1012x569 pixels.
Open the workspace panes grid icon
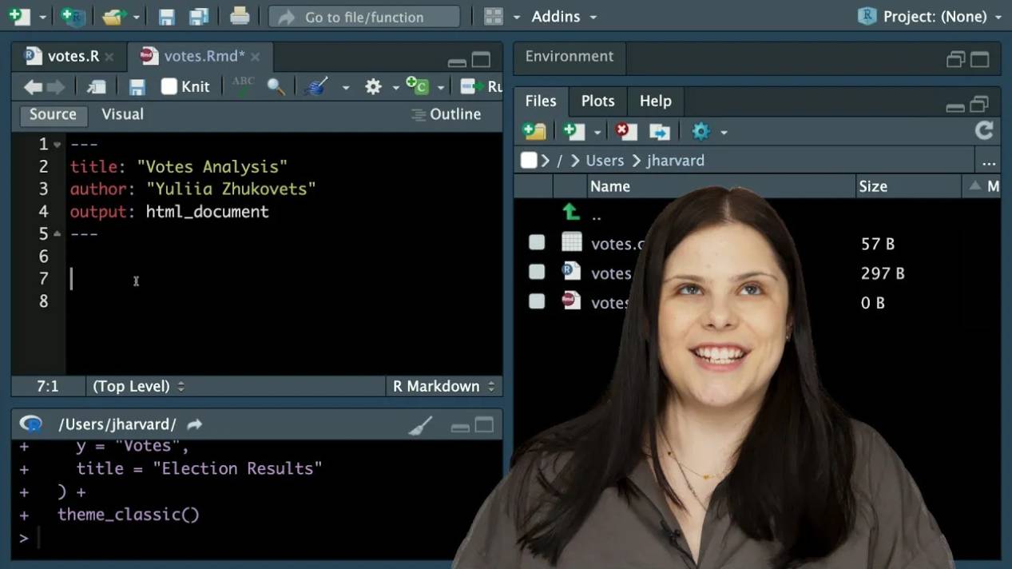click(494, 16)
